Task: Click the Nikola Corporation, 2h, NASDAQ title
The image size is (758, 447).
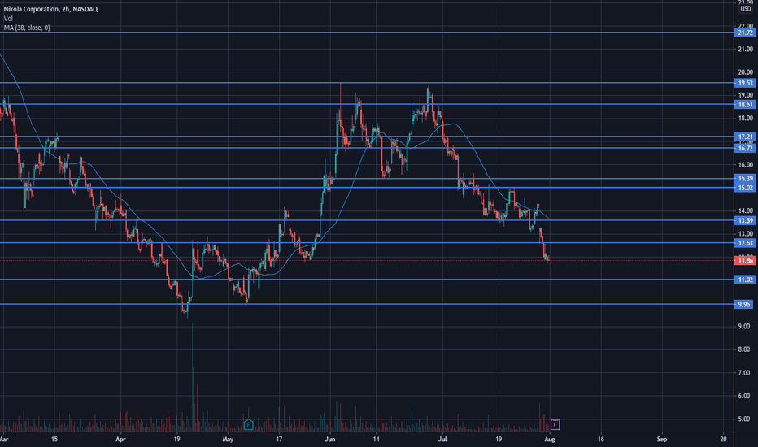Action: (x=50, y=9)
